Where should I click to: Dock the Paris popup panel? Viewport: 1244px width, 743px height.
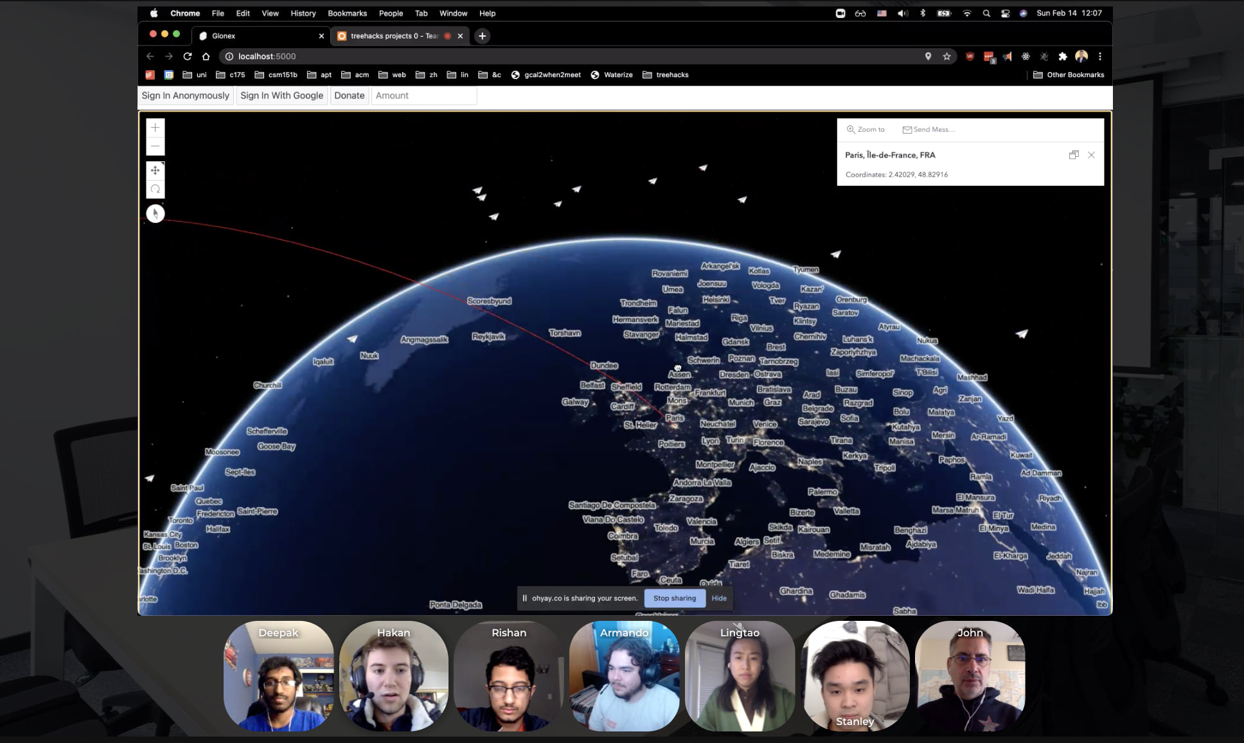tap(1074, 155)
